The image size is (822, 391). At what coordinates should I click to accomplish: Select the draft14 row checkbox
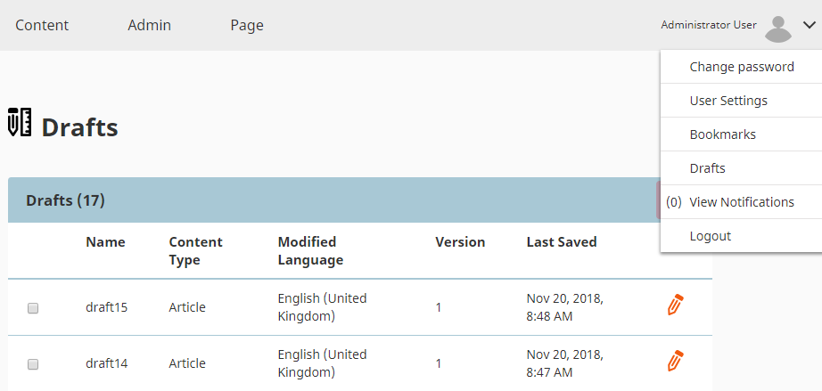click(33, 364)
